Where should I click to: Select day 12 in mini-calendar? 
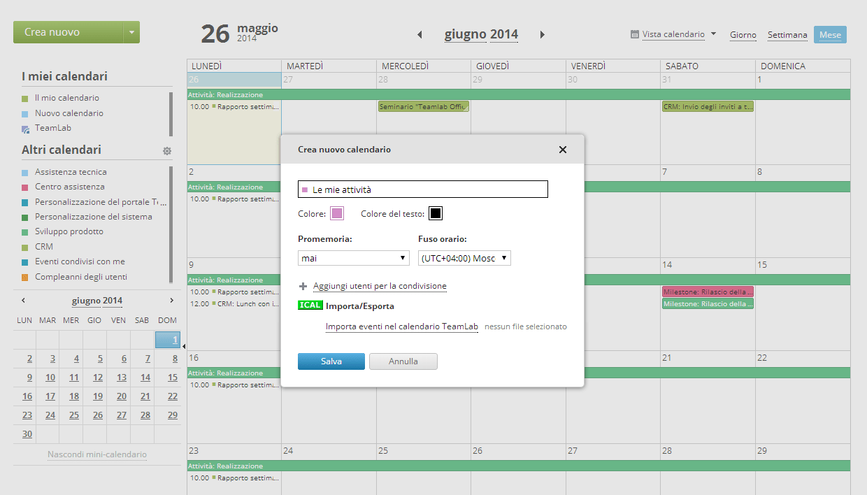(98, 378)
